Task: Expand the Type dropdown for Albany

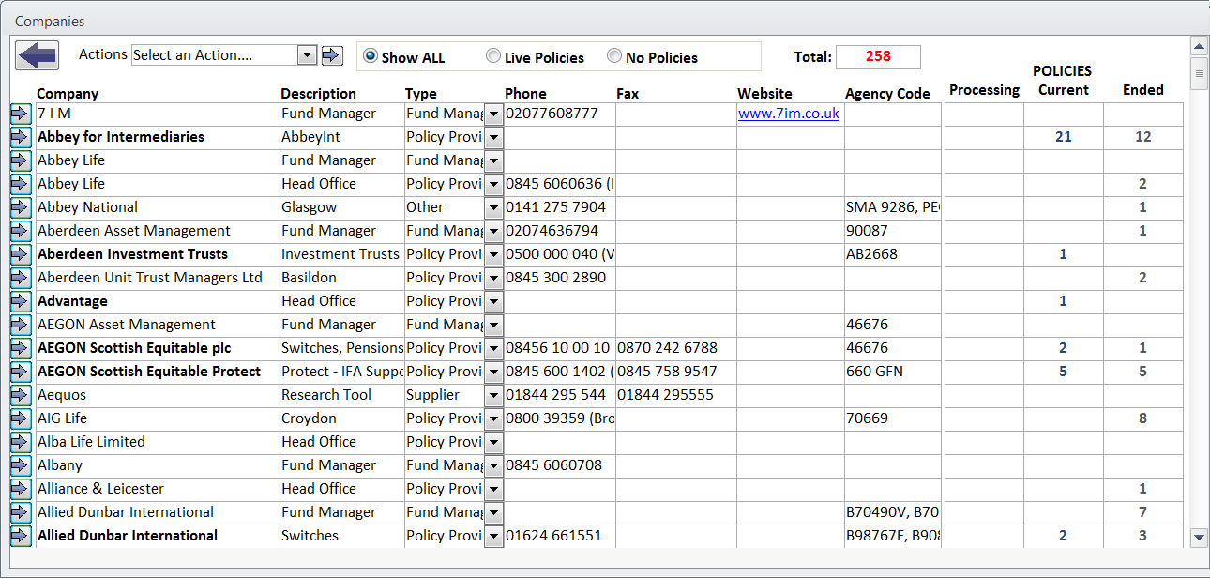Action: [x=493, y=465]
